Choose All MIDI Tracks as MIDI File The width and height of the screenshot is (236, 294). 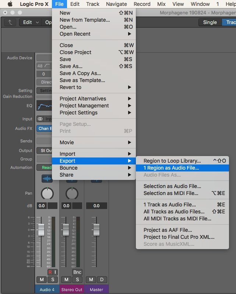tap(182, 219)
